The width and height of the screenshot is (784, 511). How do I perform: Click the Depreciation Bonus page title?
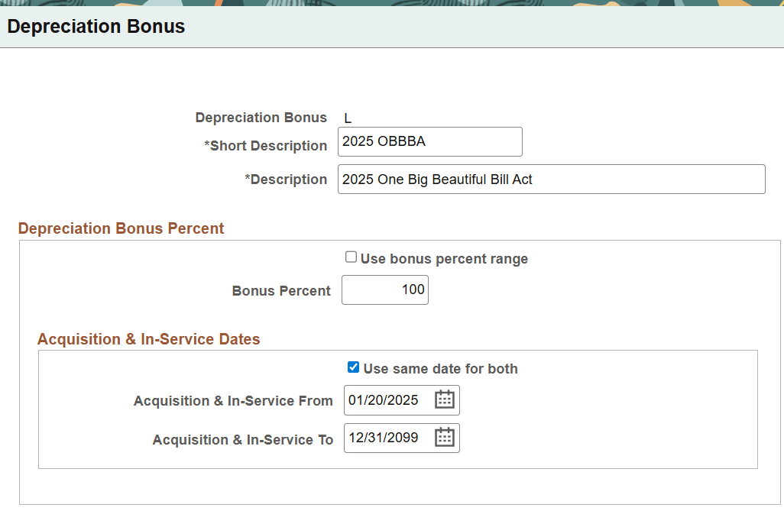click(x=96, y=27)
